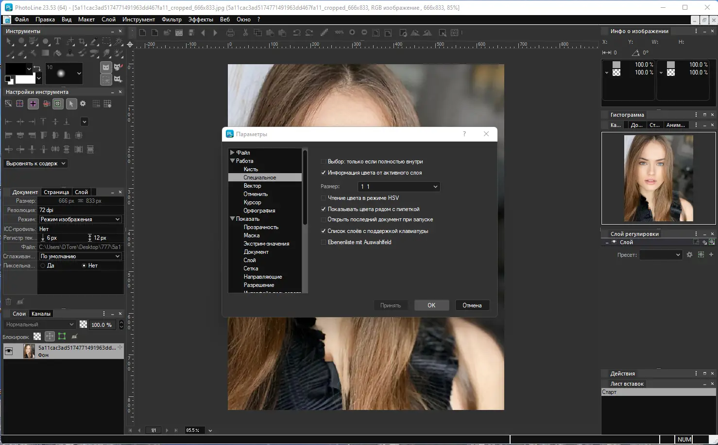The height and width of the screenshot is (445, 718).
Task: Click the black foreground color swatch
Action: click(x=15, y=69)
